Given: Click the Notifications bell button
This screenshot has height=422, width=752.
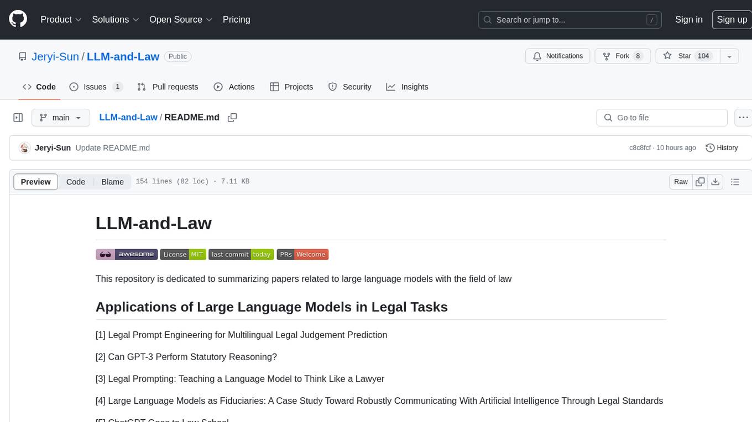Looking at the screenshot, I should pos(558,56).
